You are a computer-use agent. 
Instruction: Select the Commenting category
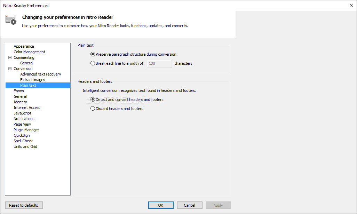click(x=24, y=57)
